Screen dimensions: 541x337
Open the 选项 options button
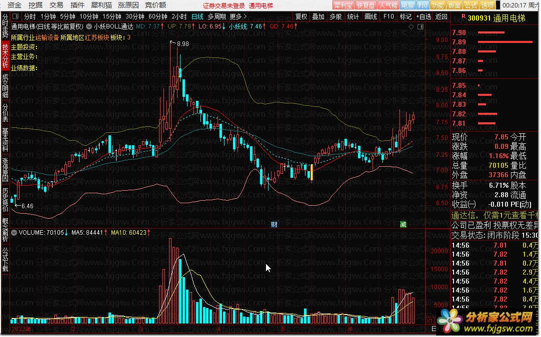coord(487,5)
